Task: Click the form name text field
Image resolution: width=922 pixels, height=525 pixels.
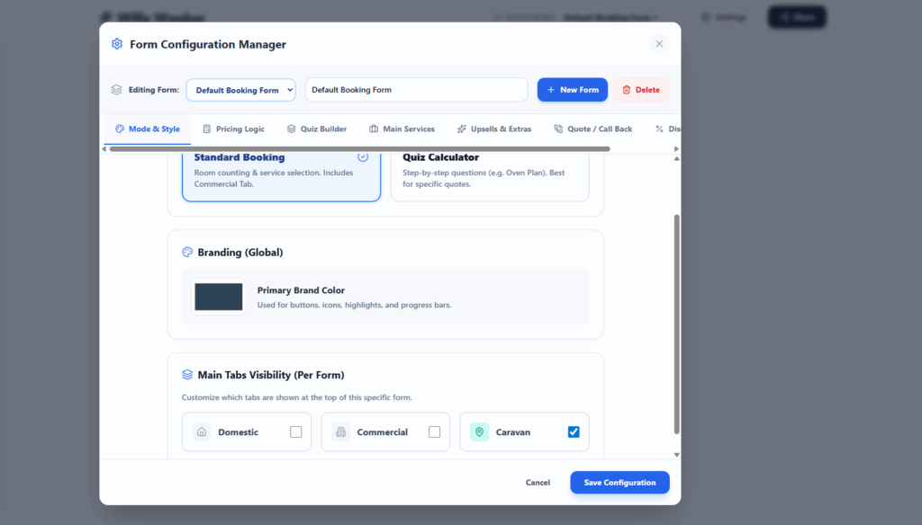Action: click(416, 90)
